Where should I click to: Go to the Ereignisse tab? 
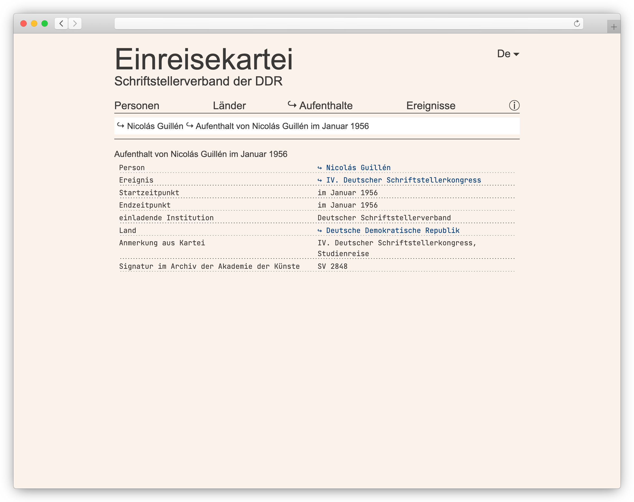point(430,106)
